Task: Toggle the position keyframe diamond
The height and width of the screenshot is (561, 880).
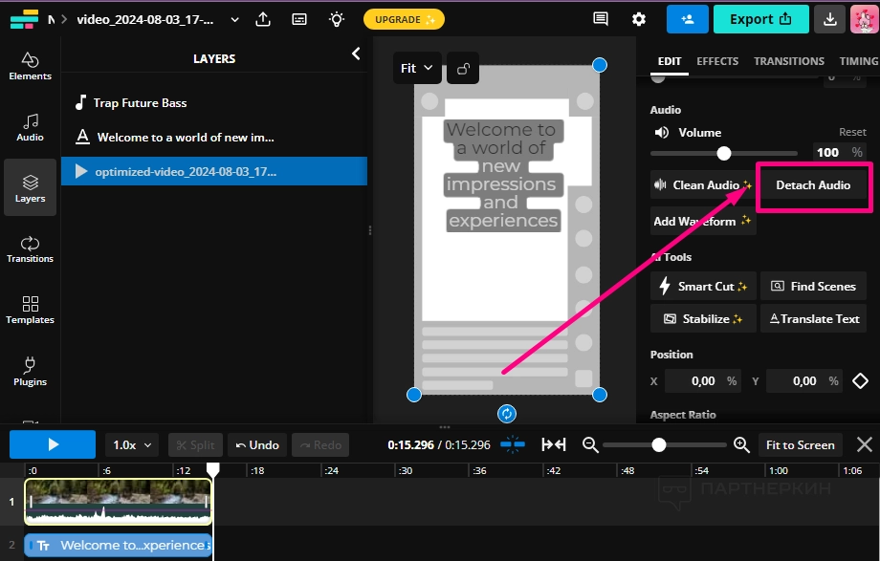Action: pos(860,381)
